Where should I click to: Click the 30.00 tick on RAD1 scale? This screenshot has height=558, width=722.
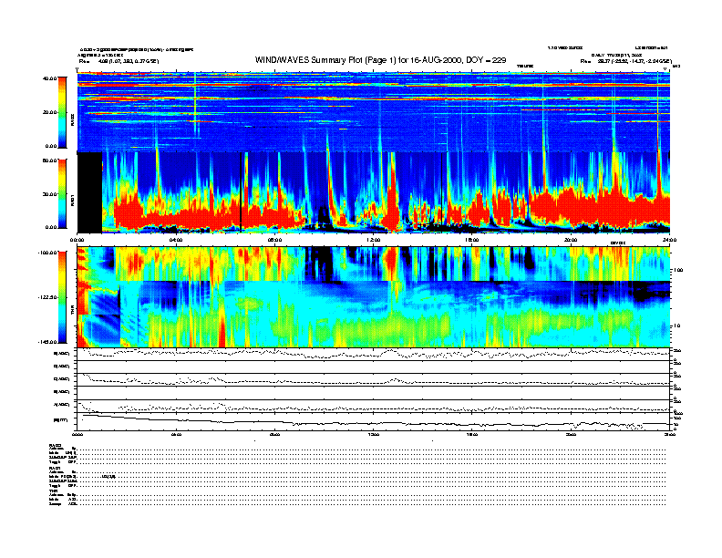click(x=49, y=194)
